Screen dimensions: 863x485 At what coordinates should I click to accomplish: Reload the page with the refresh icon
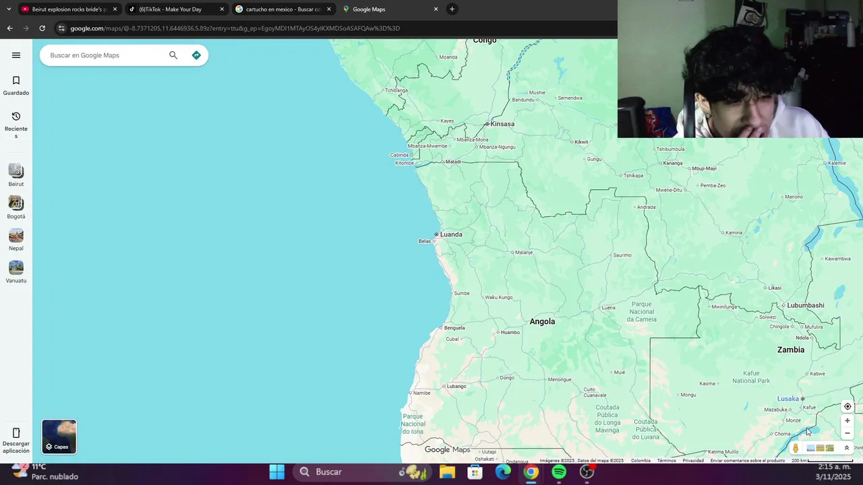pos(42,28)
